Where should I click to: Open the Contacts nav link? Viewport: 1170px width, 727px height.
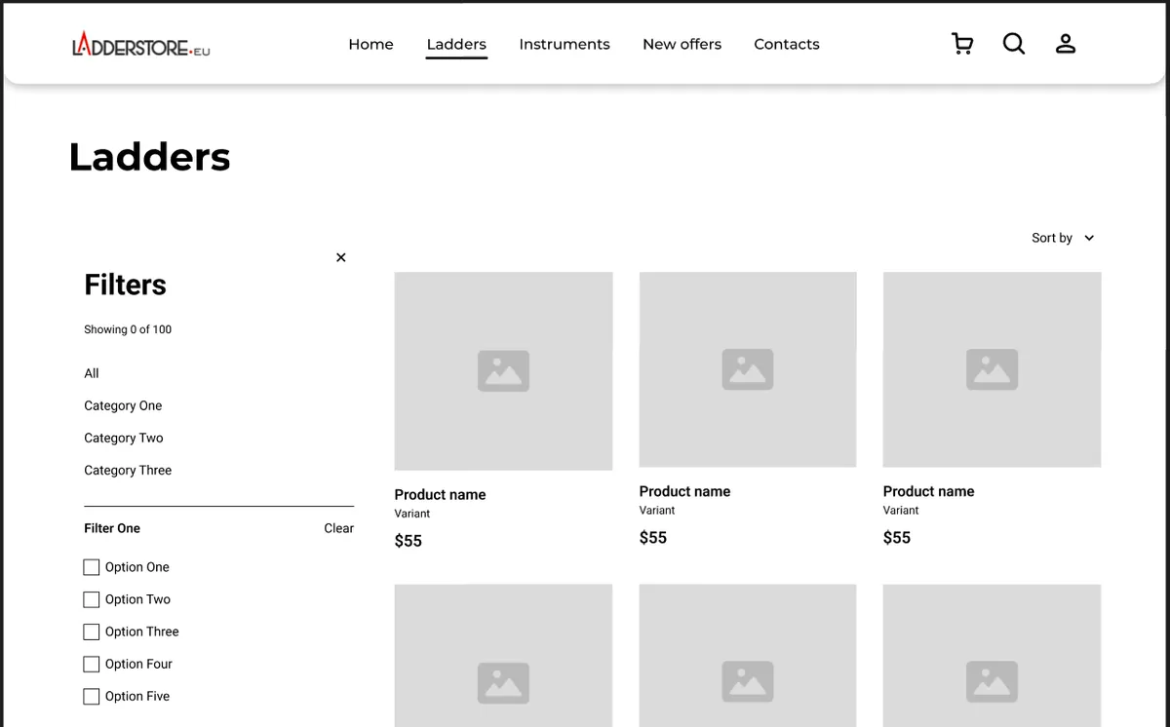click(x=786, y=44)
